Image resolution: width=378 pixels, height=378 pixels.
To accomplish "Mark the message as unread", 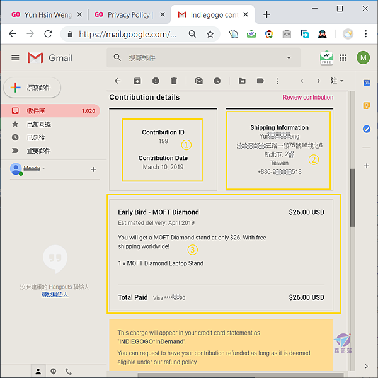I will (x=199, y=81).
